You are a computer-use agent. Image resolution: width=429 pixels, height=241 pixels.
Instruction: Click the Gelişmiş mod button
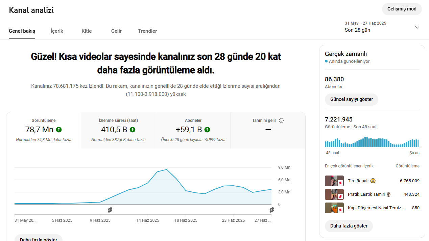pos(402,9)
